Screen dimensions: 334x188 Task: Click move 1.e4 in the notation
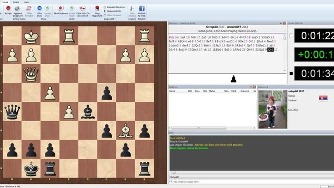point(183,37)
